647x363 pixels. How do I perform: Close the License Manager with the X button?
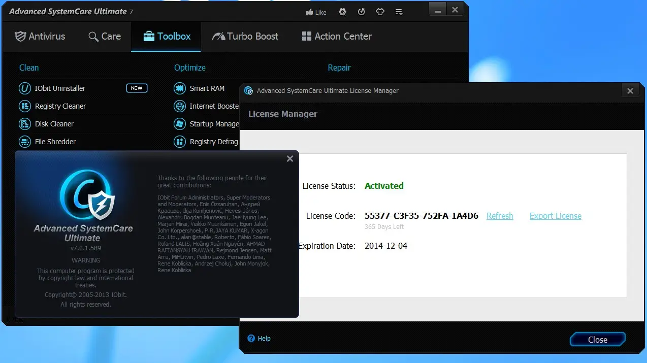point(630,91)
